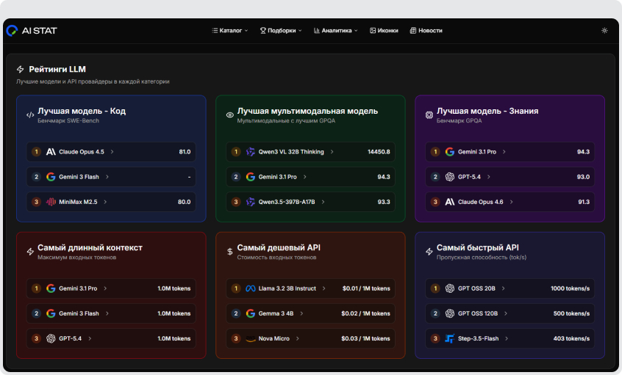This screenshot has width=622, height=375.
Task: Click the $0.03 / 1M tokens price
Action: 365,338
